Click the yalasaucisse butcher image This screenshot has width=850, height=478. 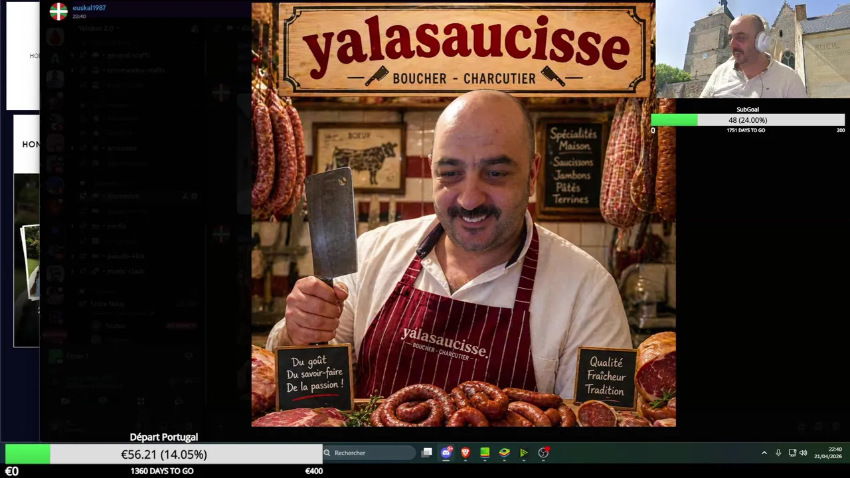pyautogui.click(x=464, y=214)
